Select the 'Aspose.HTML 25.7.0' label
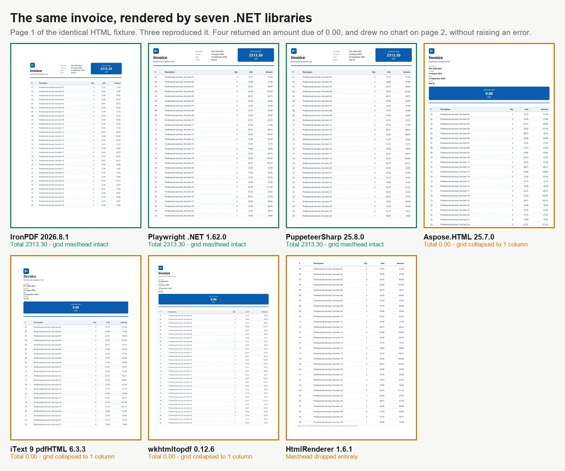 point(459,237)
